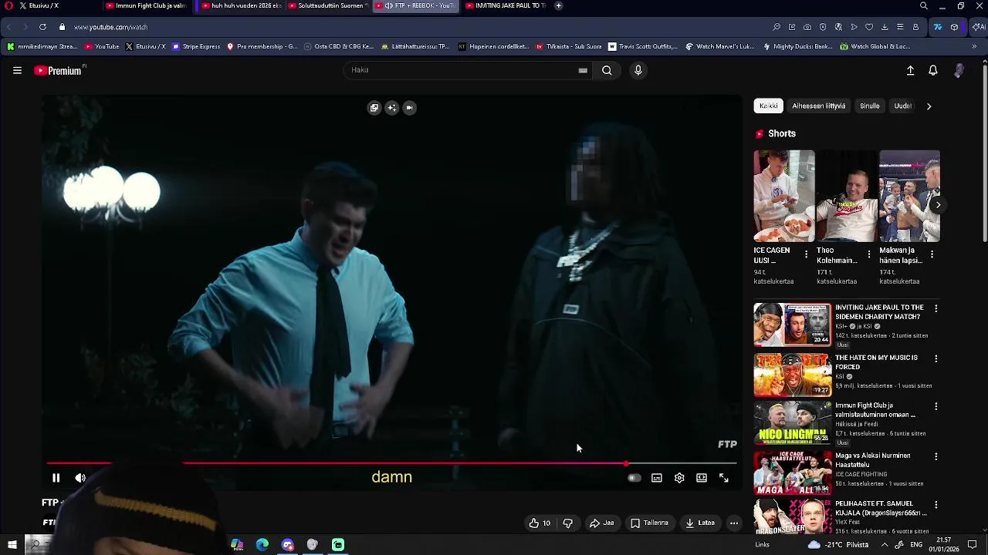This screenshot has width=988, height=555.
Task: Open the Makwan ja hänen lapsensa short
Action: 909,196
